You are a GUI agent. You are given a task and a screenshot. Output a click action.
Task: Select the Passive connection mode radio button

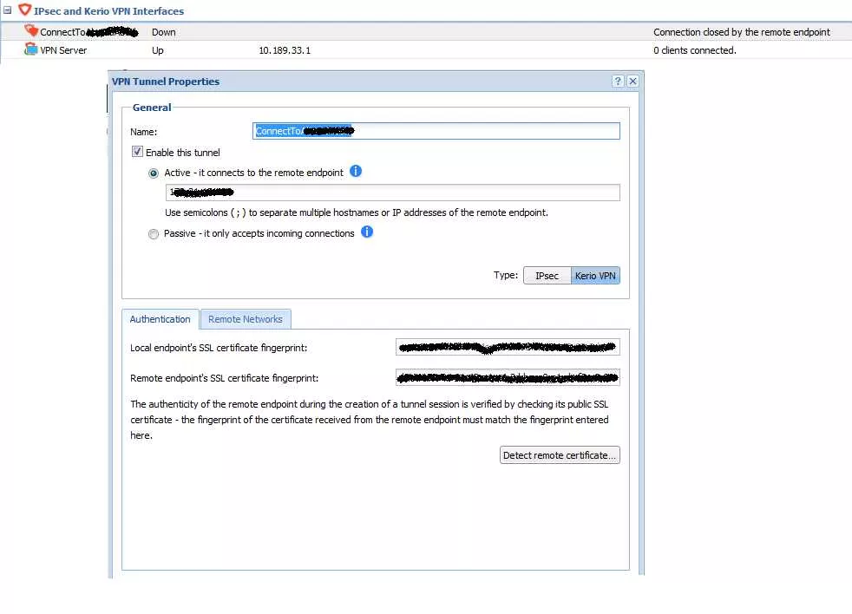pyautogui.click(x=154, y=233)
